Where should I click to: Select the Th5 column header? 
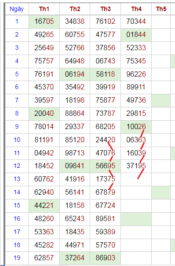pyautogui.click(x=161, y=9)
